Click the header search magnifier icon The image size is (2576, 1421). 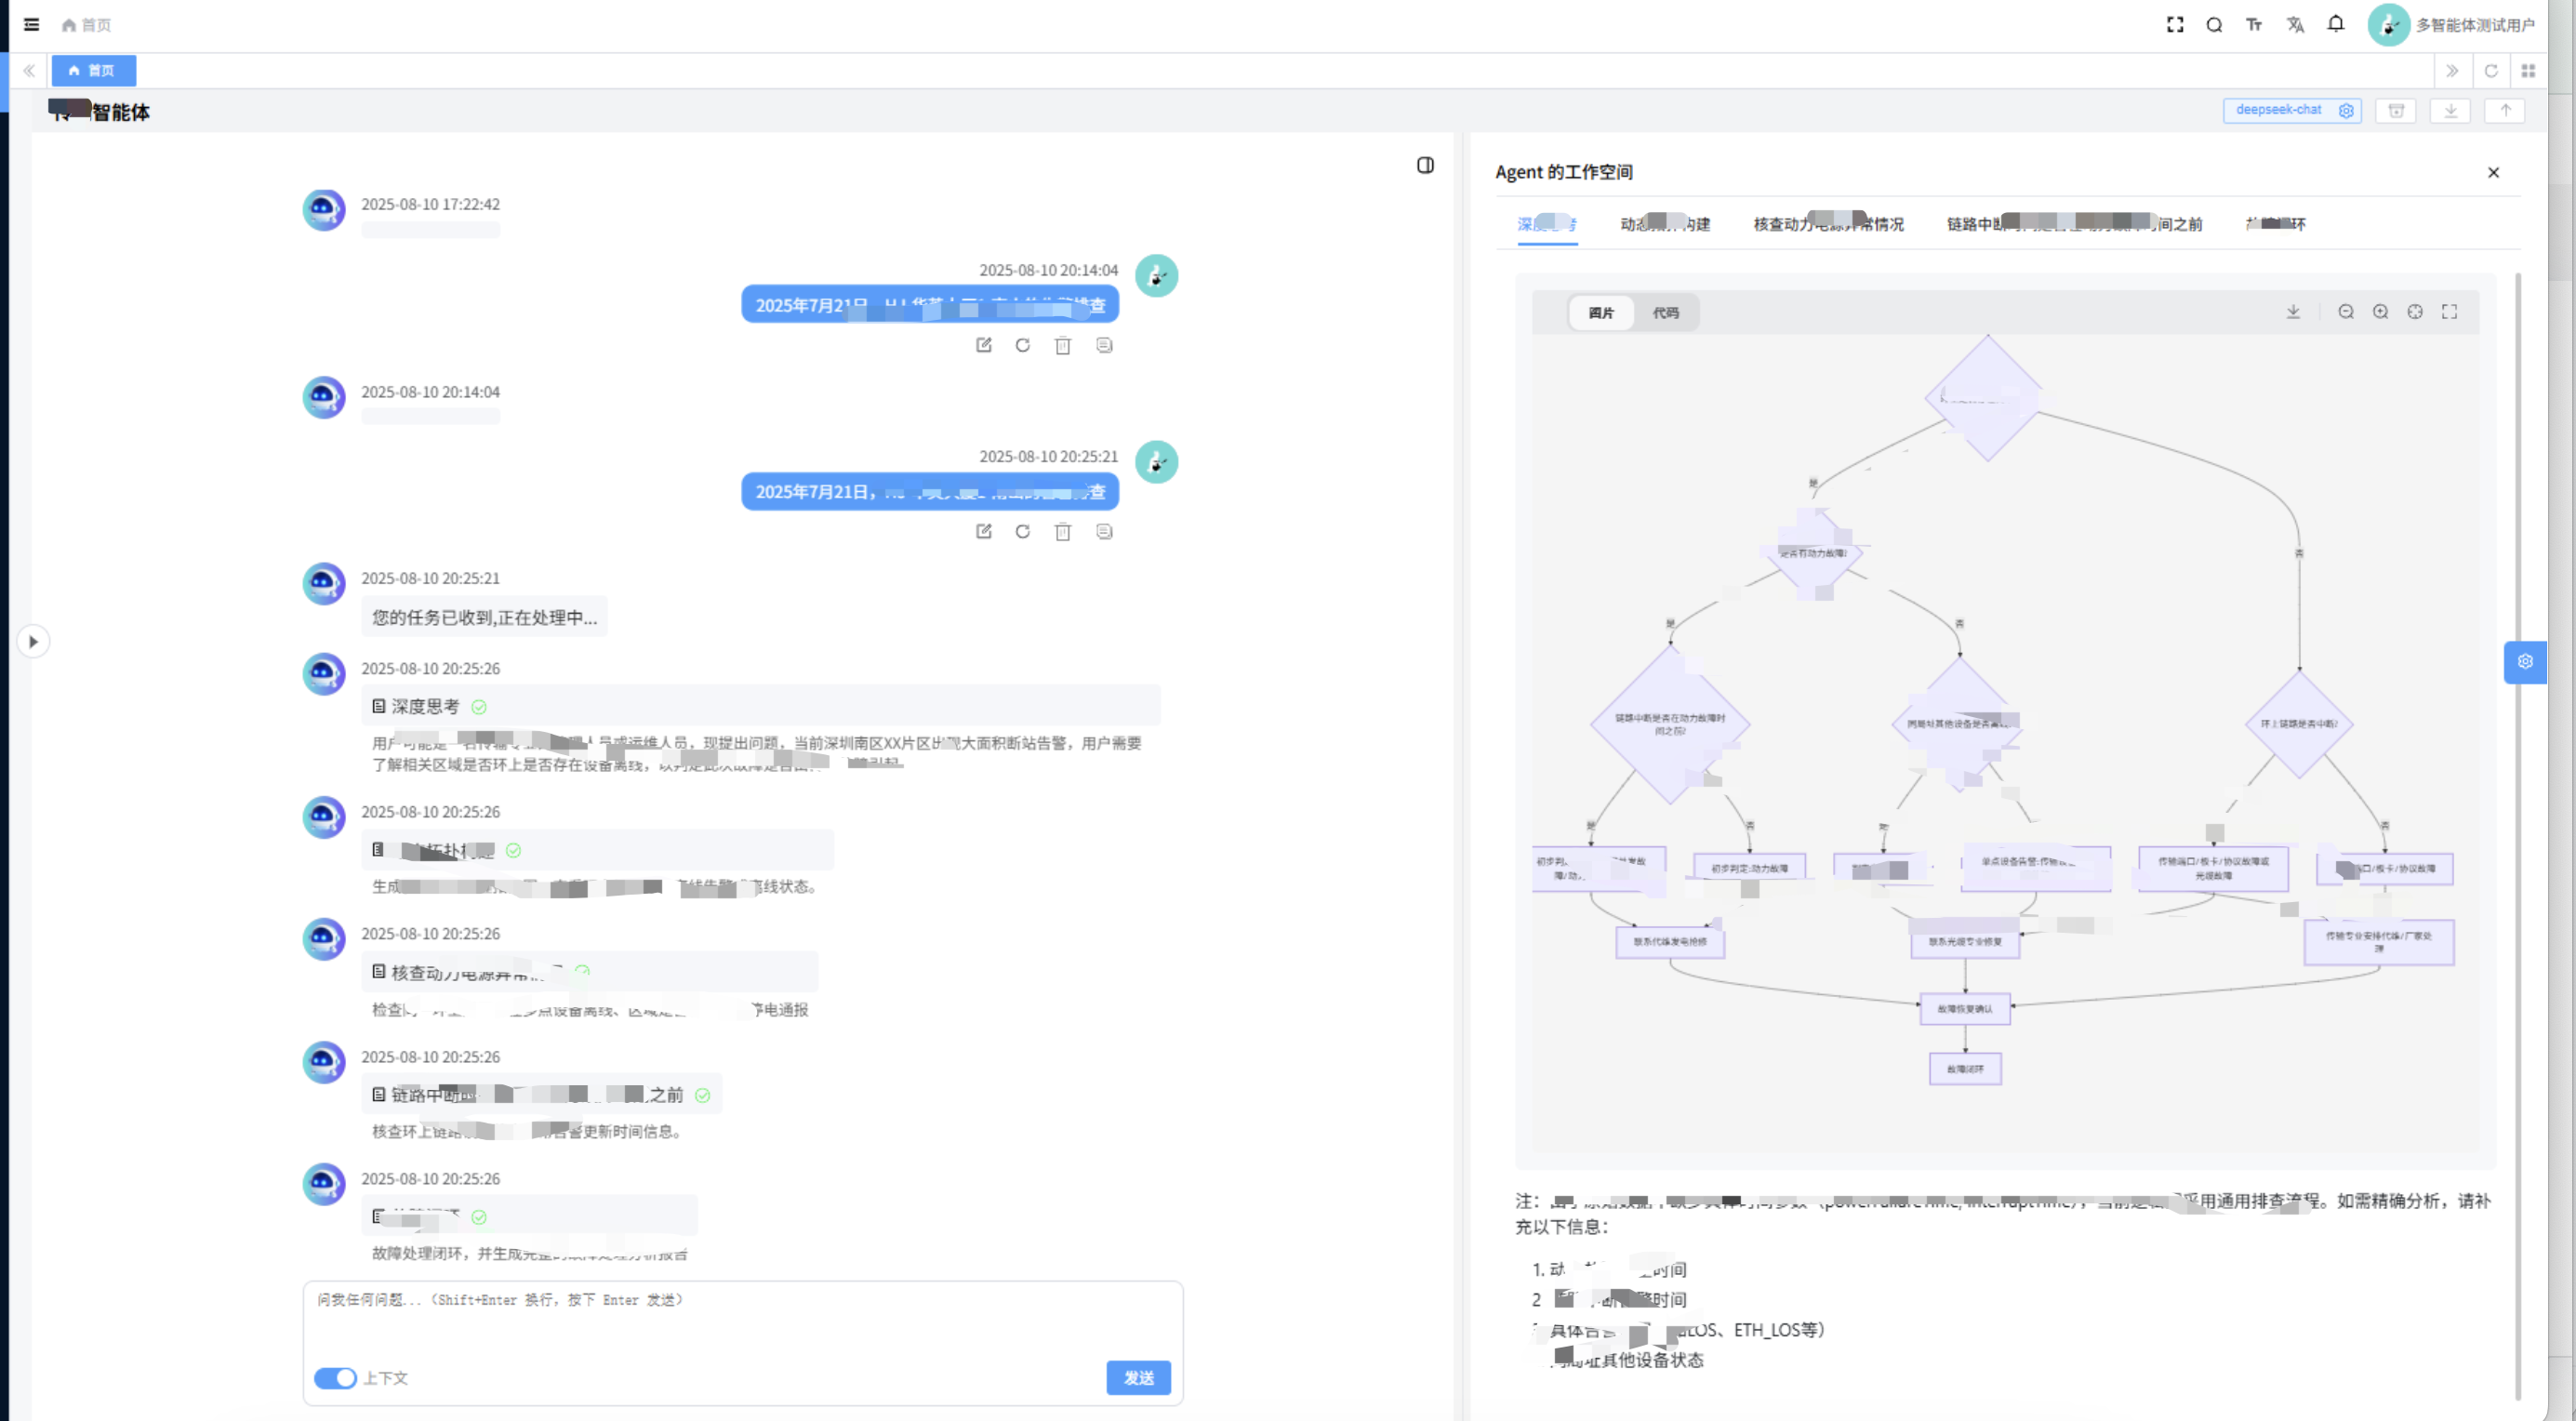pyautogui.click(x=2214, y=24)
